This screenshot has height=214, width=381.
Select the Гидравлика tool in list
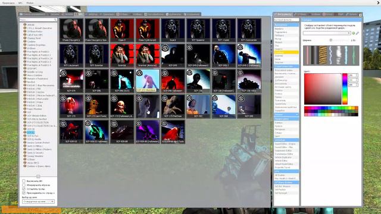point(286,32)
